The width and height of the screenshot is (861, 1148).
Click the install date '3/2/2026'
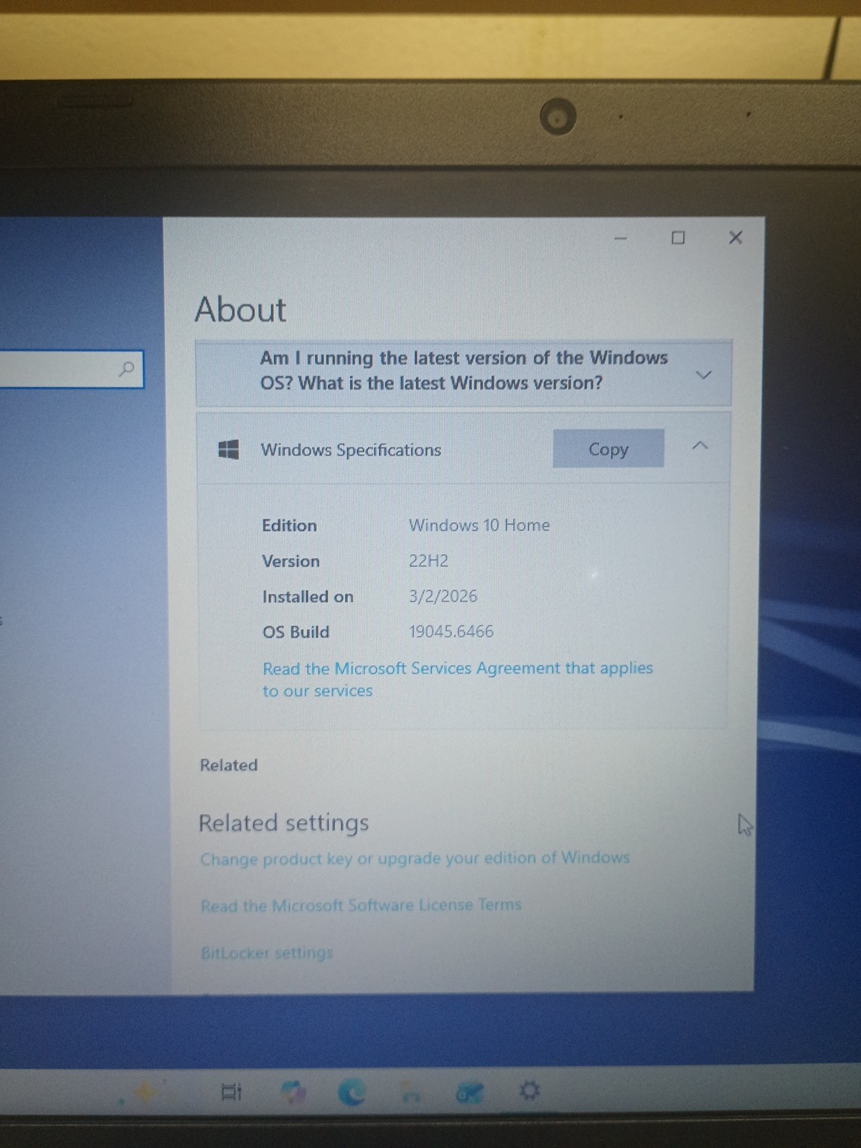click(443, 596)
